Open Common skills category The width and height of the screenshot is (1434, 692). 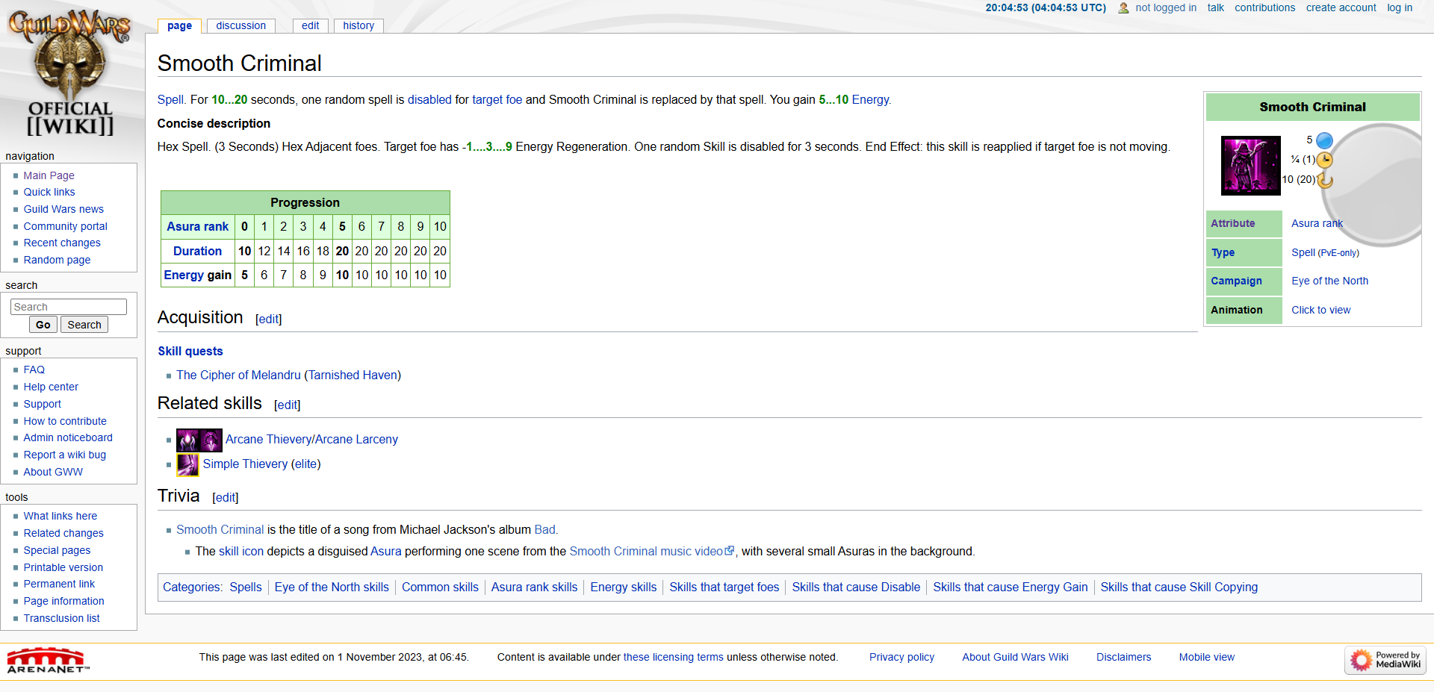click(440, 587)
